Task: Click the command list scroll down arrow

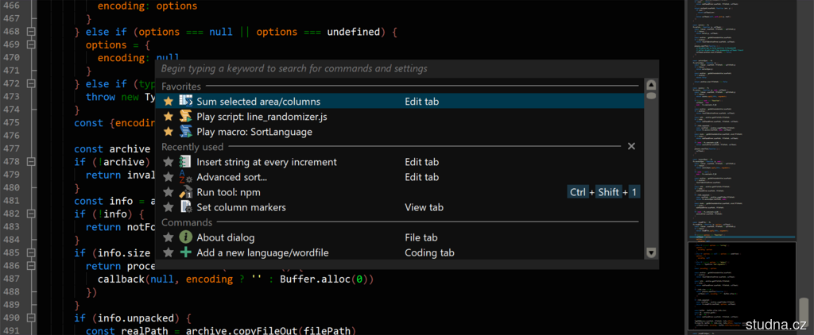Action: [x=650, y=252]
